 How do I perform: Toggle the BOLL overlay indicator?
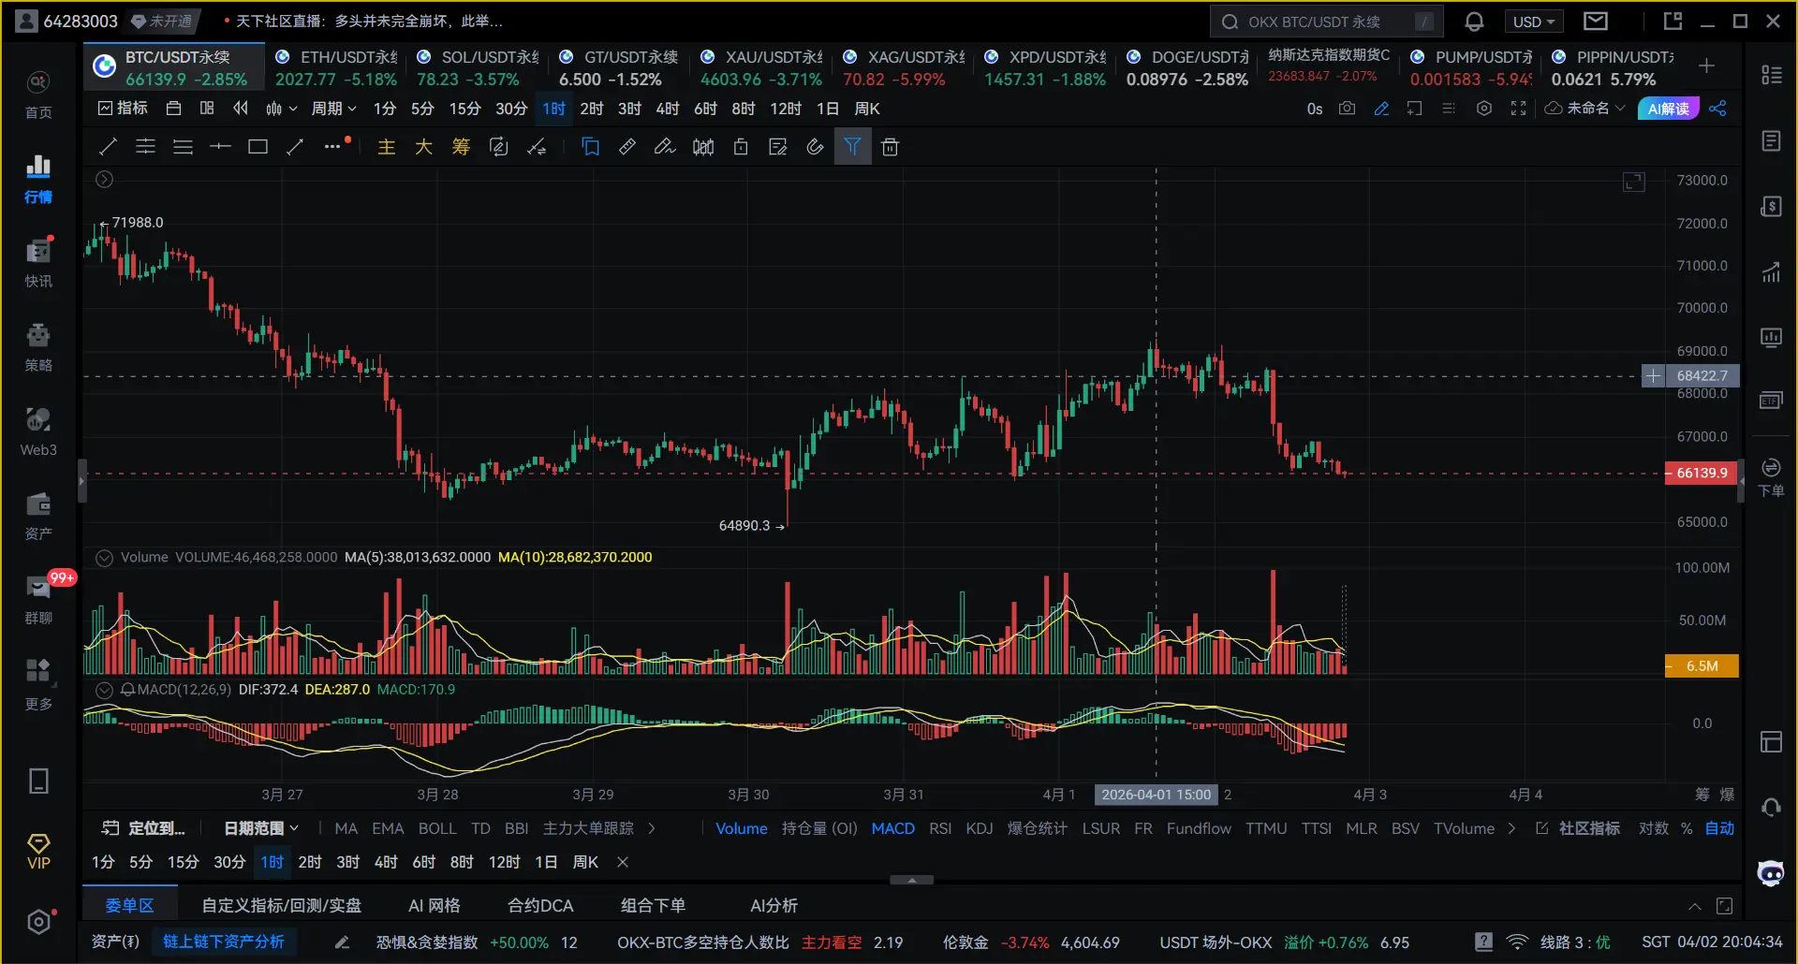click(437, 828)
